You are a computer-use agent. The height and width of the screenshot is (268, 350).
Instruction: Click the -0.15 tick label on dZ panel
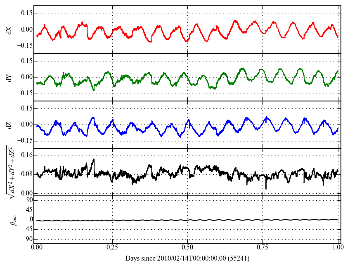click(x=26, y=141)
